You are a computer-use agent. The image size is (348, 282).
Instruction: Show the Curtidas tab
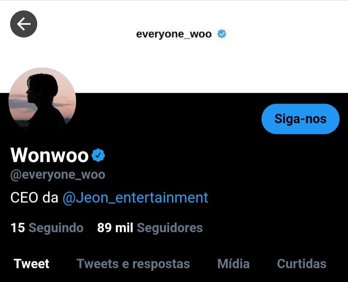(302, 264)
